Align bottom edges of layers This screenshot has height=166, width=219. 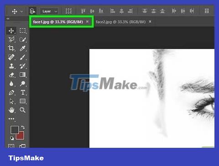click(101, 11)
